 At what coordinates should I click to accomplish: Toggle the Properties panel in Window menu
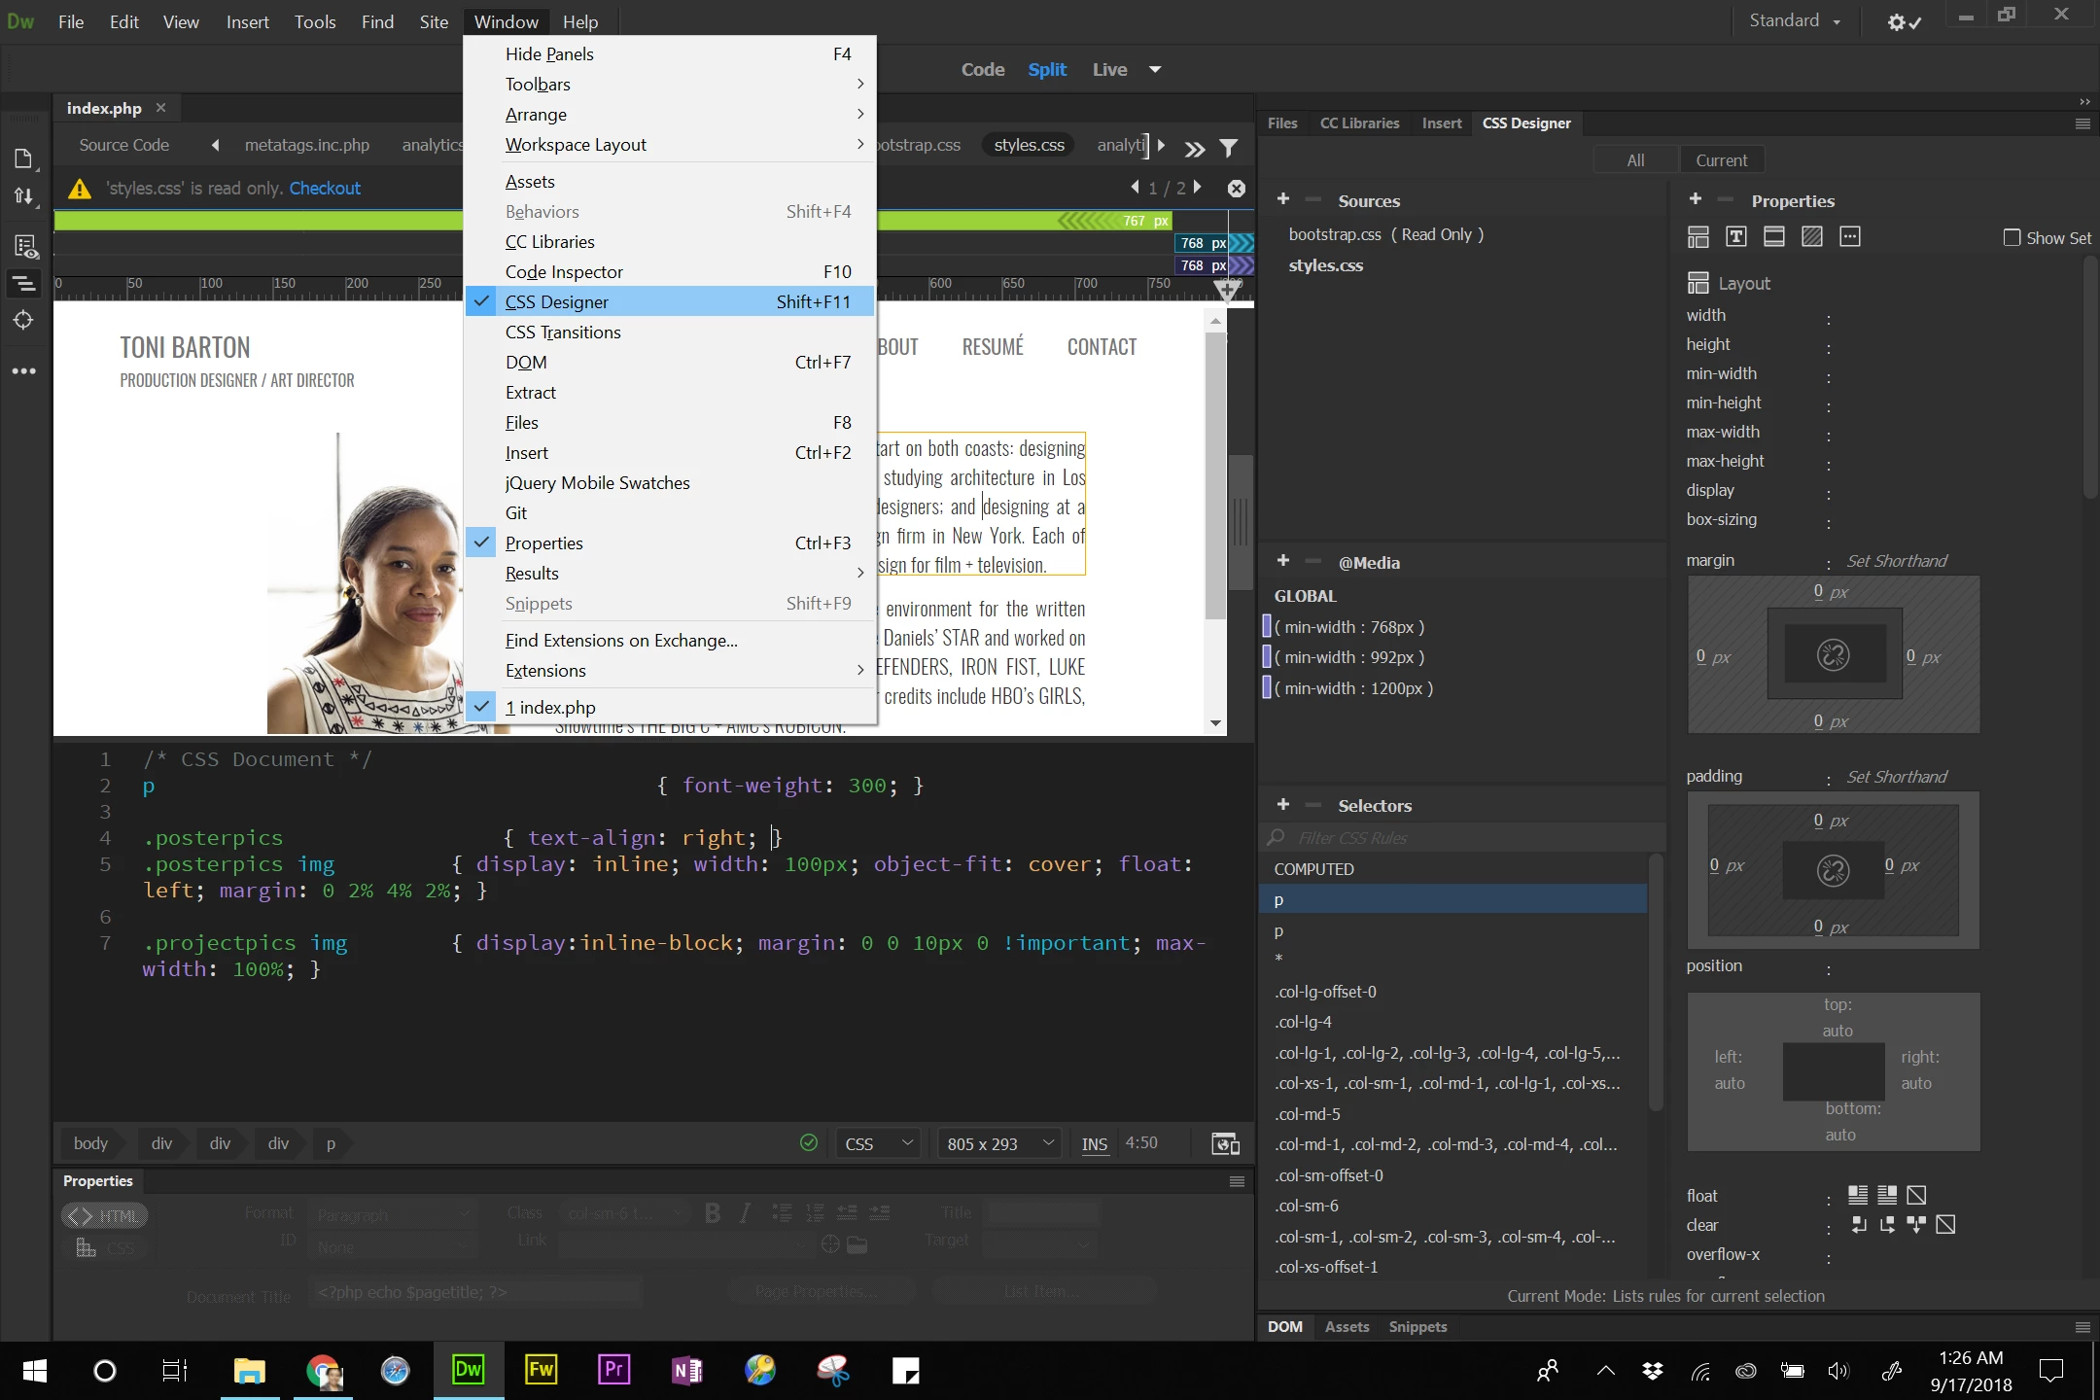coord(543,542)
